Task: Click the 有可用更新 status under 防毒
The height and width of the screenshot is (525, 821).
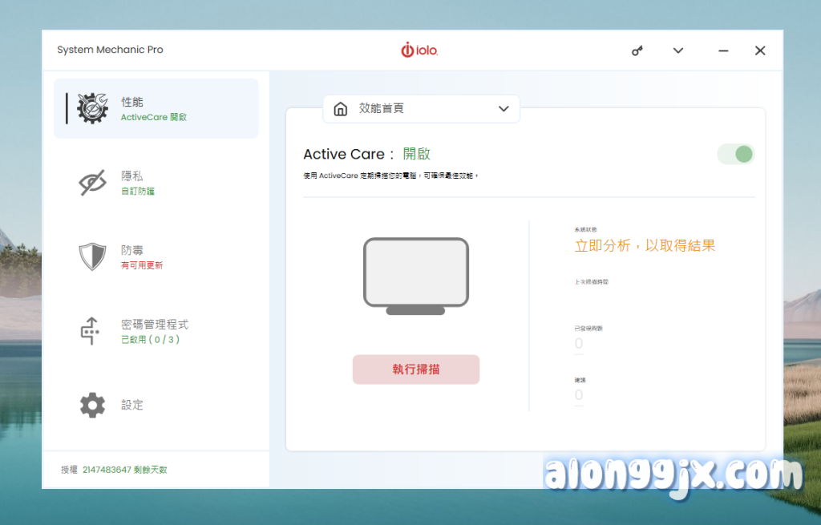Action: click(142, 265)
